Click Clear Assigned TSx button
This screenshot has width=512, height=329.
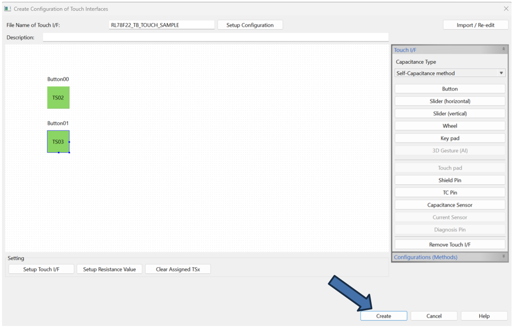[x=178, y=269]
